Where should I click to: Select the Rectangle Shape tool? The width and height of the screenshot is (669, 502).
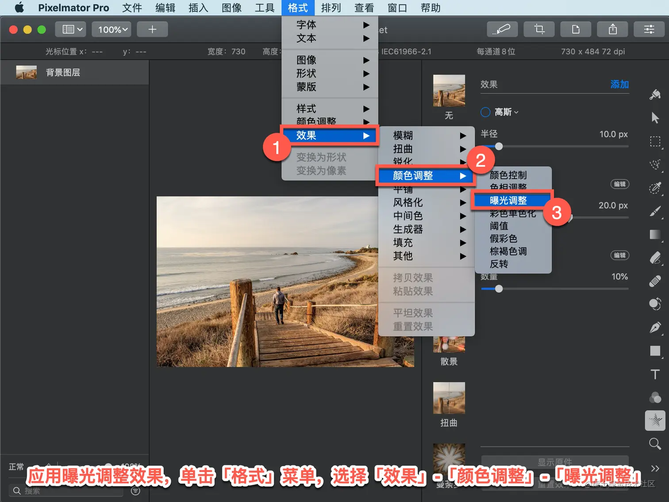pos(655,351)
